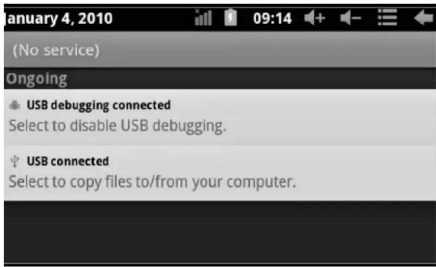Click 'Select to copy files to/from your computer'
436x267 pixels.
coord(153,182)
